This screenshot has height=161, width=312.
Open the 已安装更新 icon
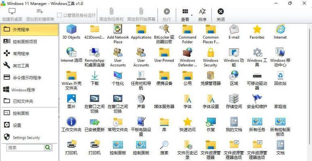[94, 122]
